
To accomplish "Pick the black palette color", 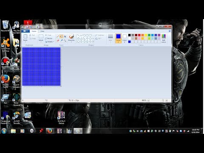I will tap(129, 35).
